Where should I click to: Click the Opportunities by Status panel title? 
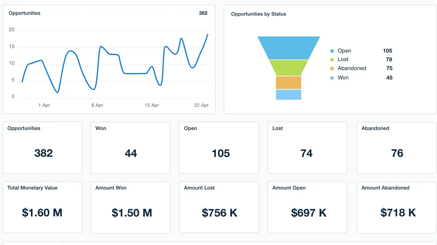click(x=258, y=14)
